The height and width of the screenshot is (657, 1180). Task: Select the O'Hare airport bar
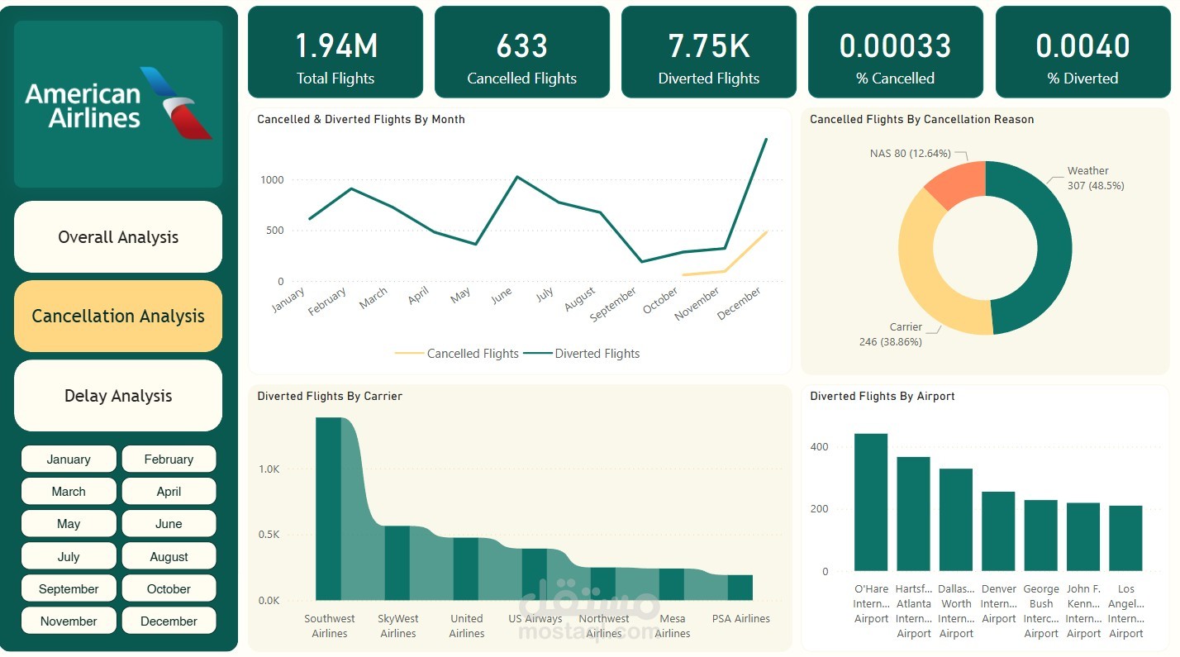coord(871,502)
